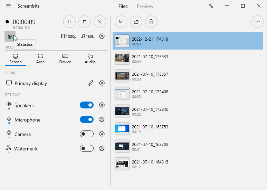The width and height of the screenshot is (267, 190).
Task: Open Watermark settings gear
Action: [102, 148]
